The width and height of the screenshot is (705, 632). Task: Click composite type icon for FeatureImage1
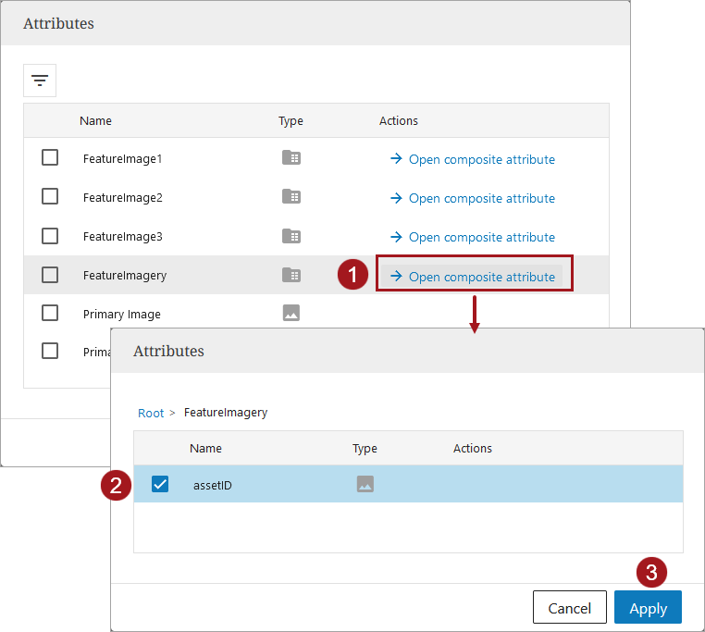[x=291, y=158]
